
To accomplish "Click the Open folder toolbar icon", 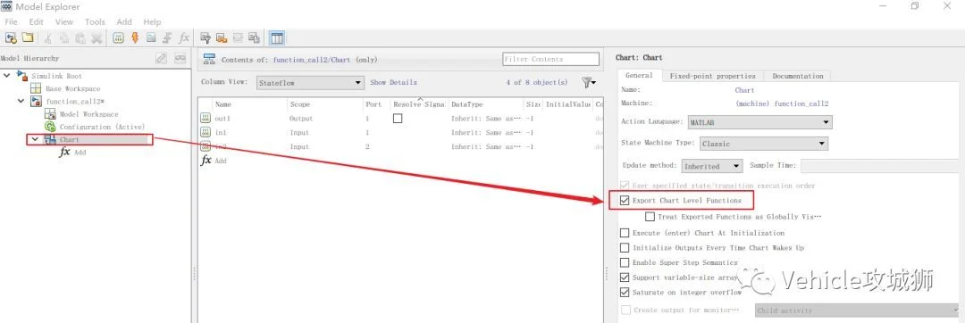I will click(x=28, y=38).
